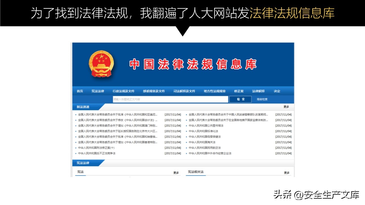Open the 行政法规及文件 menu item
Image resolution: width=365 pixels, height=205 pixels.
click(123, 91)
